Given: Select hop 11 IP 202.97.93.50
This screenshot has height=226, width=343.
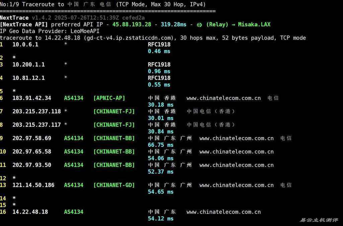Looking at the screenshot, I should click(x=32, y=165).
